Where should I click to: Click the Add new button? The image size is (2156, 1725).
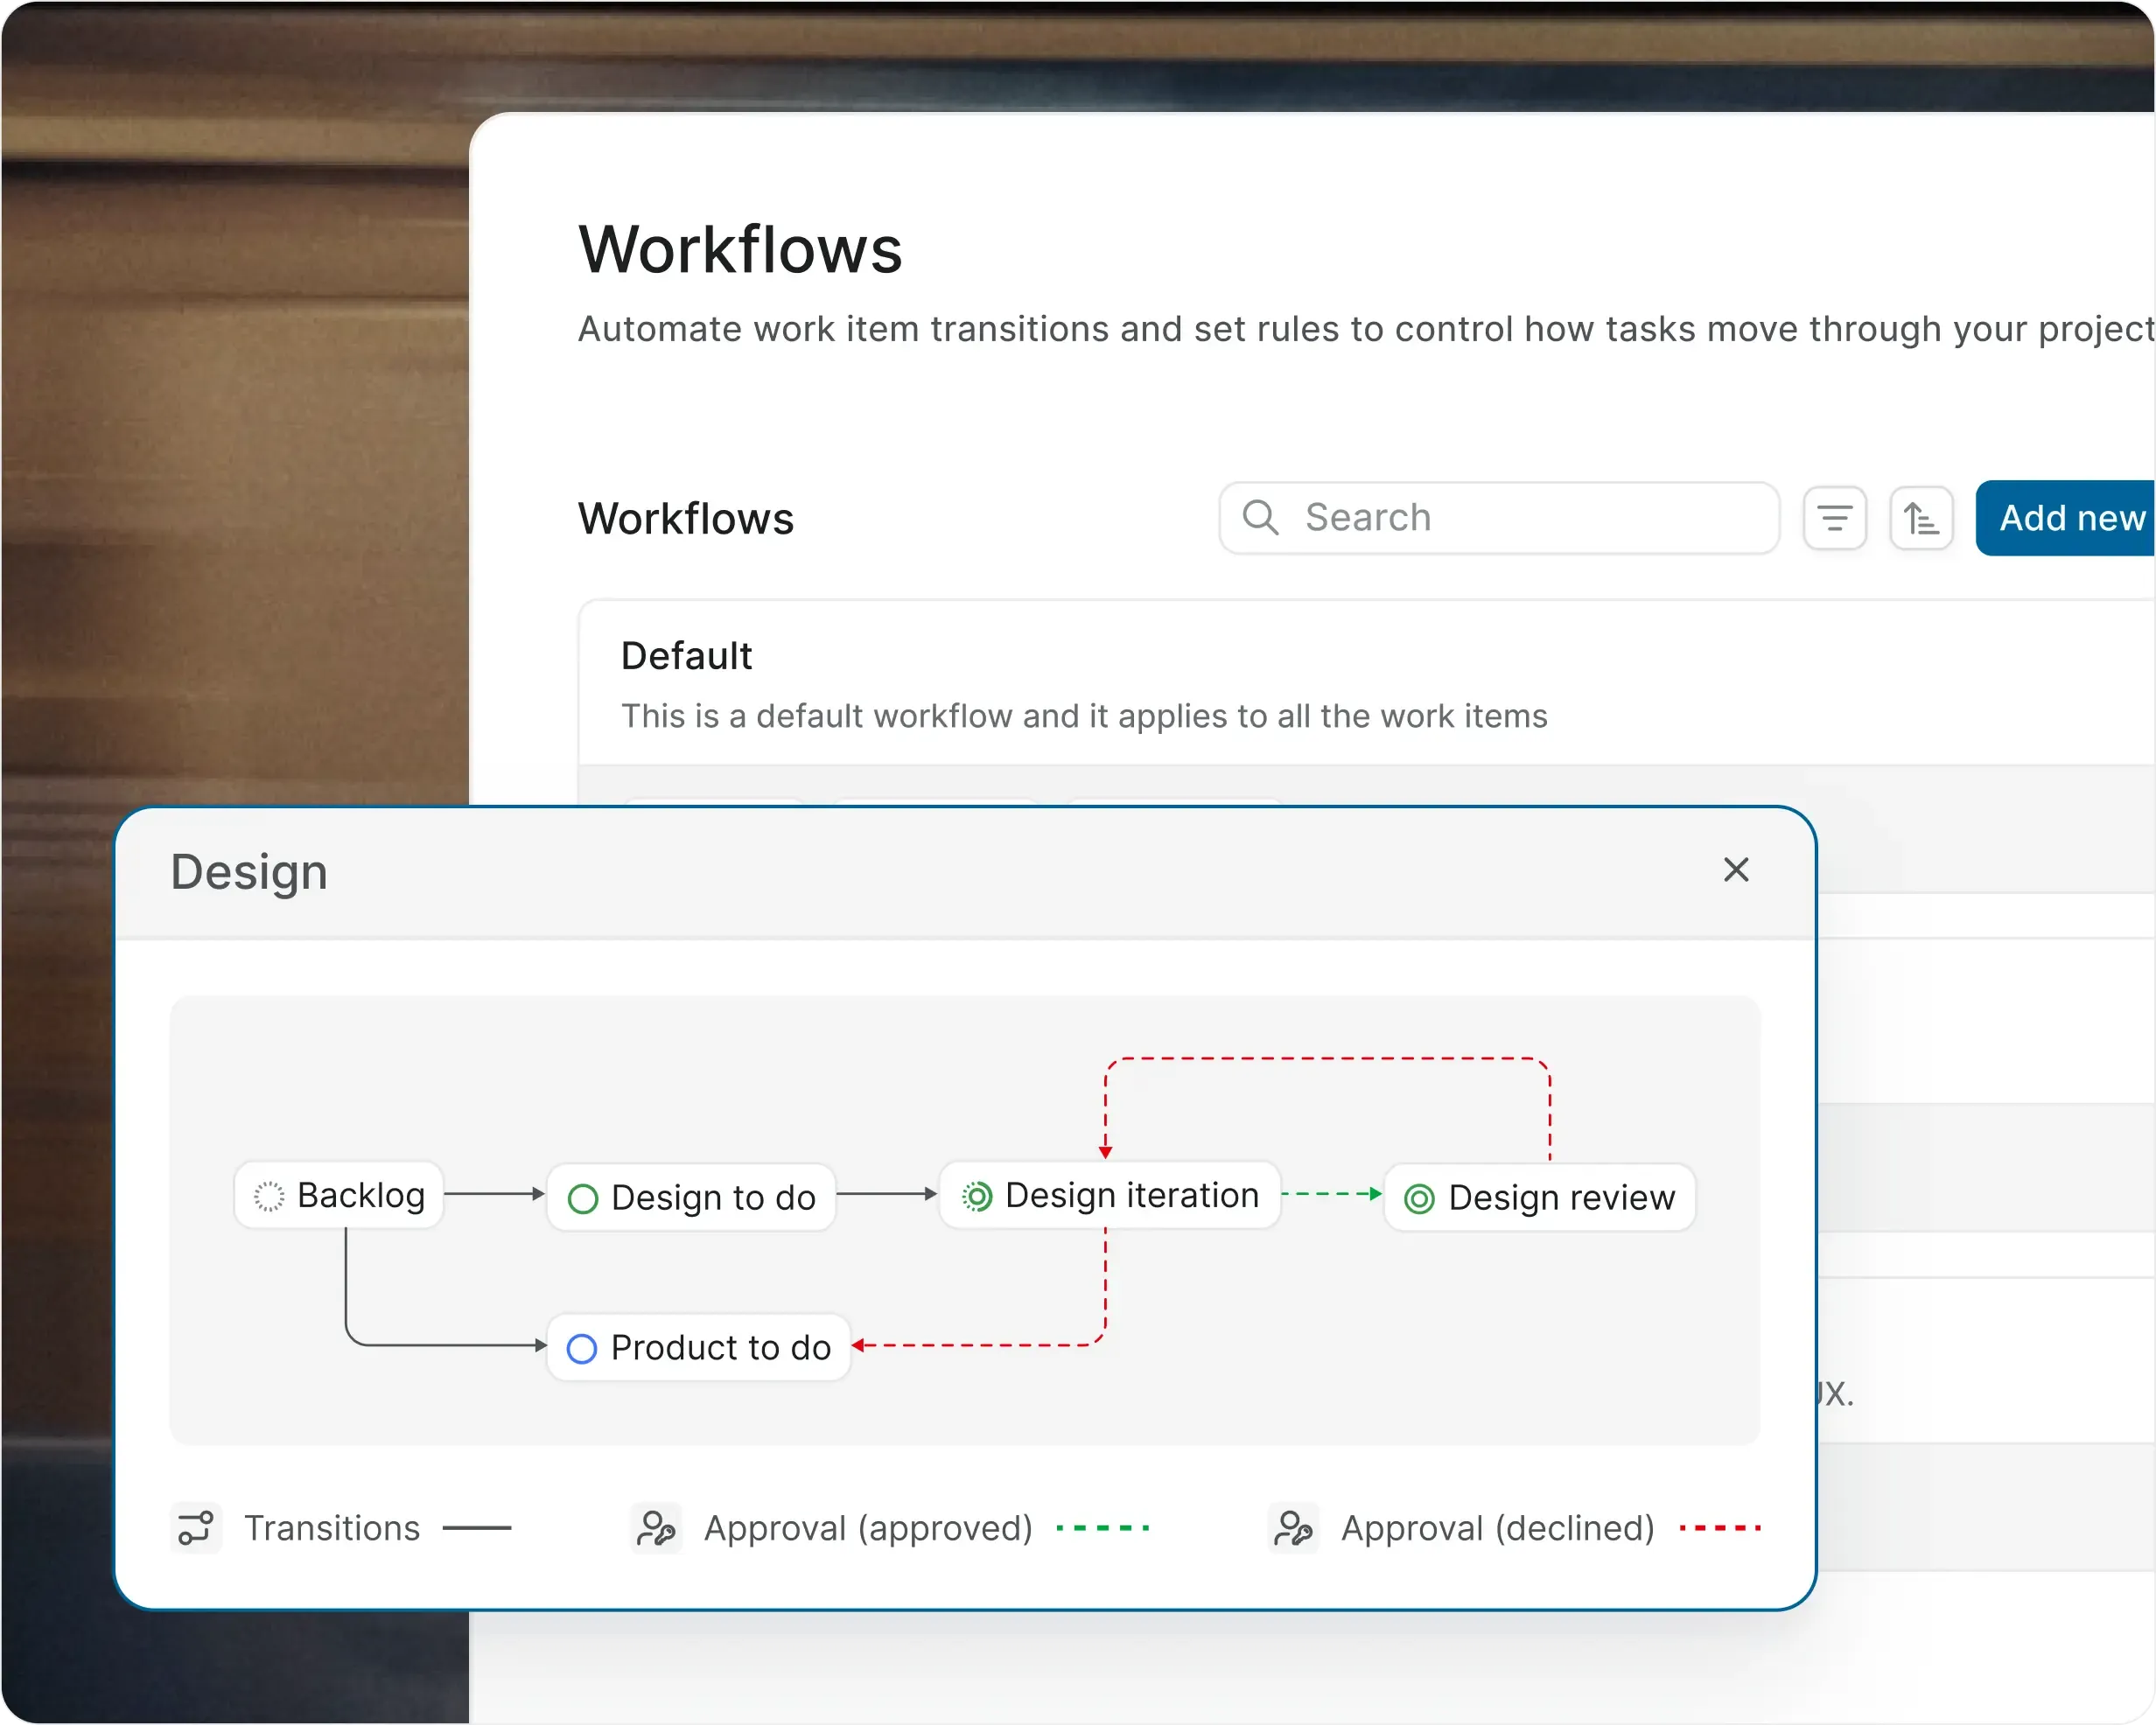click(2066, 518)
